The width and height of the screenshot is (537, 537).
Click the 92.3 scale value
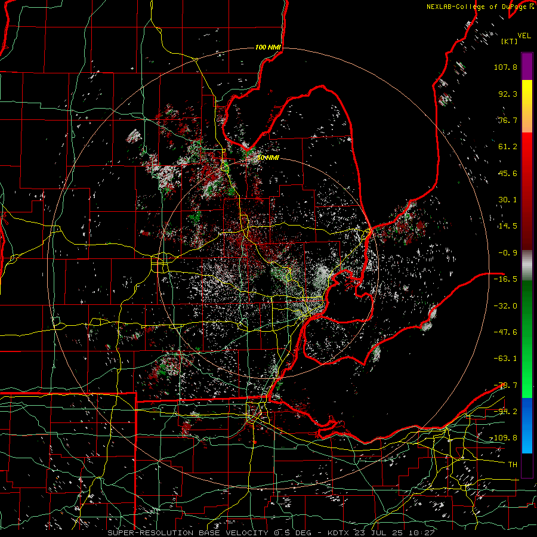(x=508, y=94)
